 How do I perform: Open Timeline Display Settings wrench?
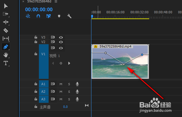[69, 16]
